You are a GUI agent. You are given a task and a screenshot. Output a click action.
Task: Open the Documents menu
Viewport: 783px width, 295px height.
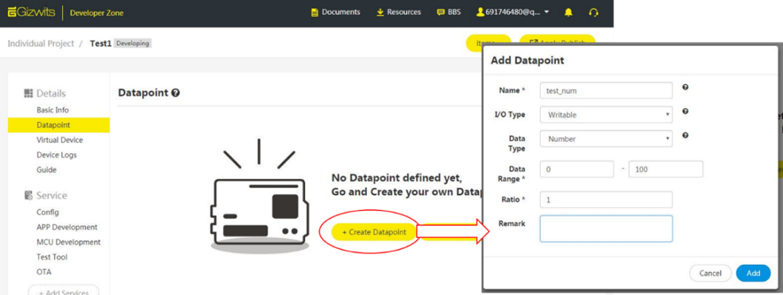point(336,12)
